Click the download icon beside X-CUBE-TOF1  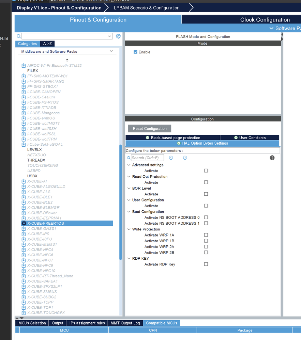click(24, 307)
